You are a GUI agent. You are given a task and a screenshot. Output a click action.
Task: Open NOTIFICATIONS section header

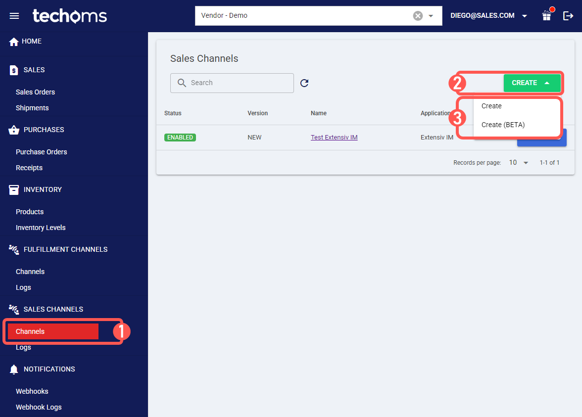coord(49,369)
